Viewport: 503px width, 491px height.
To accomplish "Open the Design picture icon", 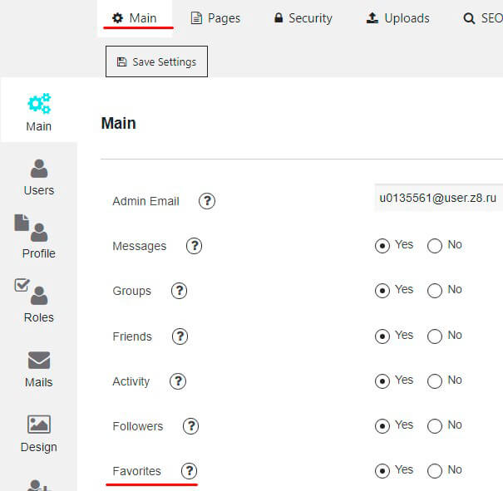I will (x=39, y=425).
